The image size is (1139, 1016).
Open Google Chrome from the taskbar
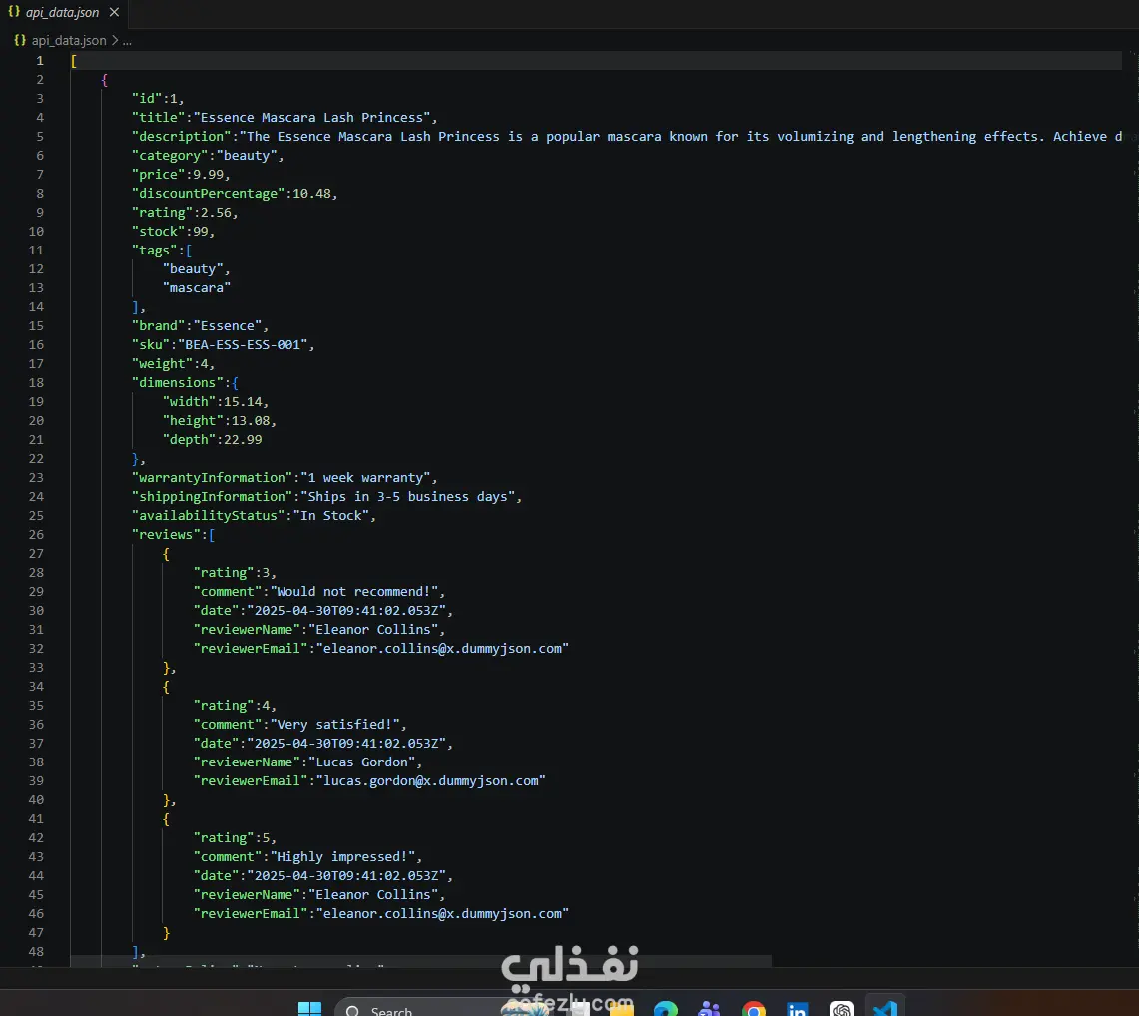click(754, 1009)
